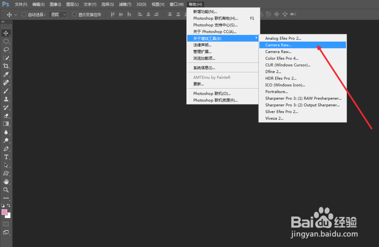Select the Gradient tool

pos(6,124)
